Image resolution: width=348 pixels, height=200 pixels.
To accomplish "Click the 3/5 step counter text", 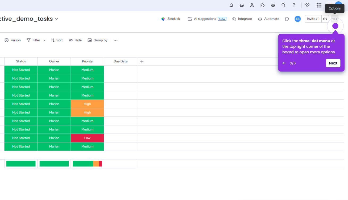I will click(293, 63).
